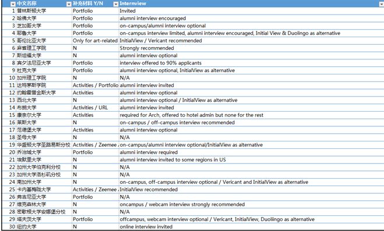Select the 哈佛大学 cell

[44, 19]
